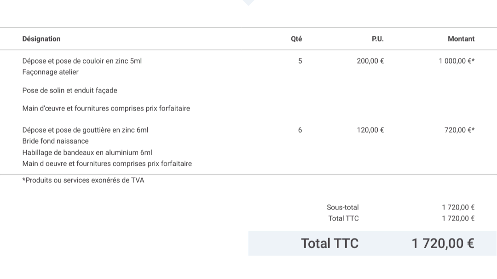Click the 'Façonnage atelier' text line
This screenshot has height=279, width=497.
click(x=51, y=72)
